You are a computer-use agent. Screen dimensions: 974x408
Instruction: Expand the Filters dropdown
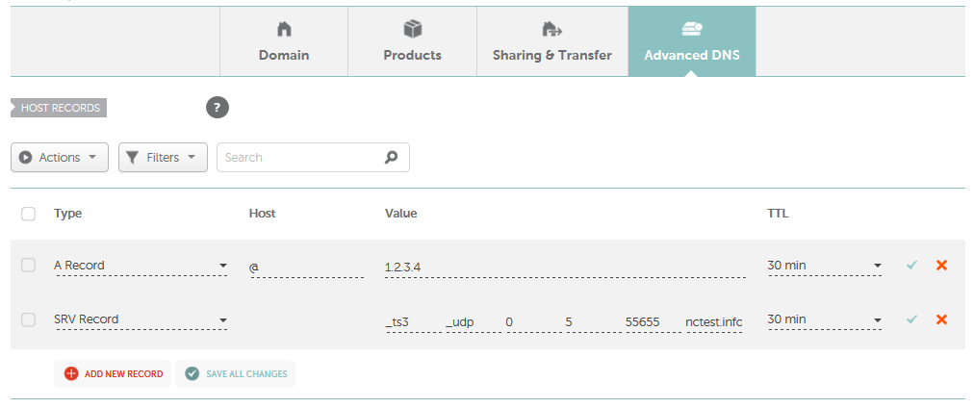click(x=163, y=158)
